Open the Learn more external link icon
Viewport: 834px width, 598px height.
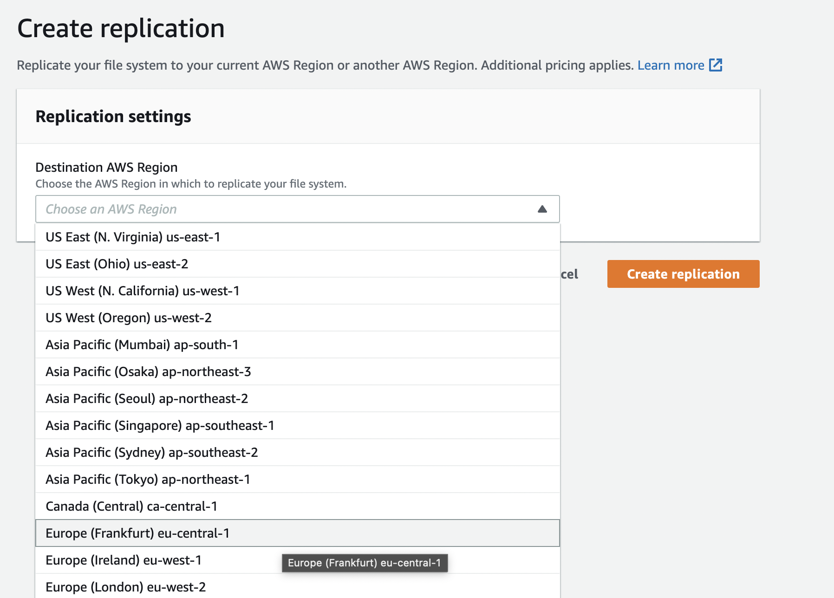[716, 65]
